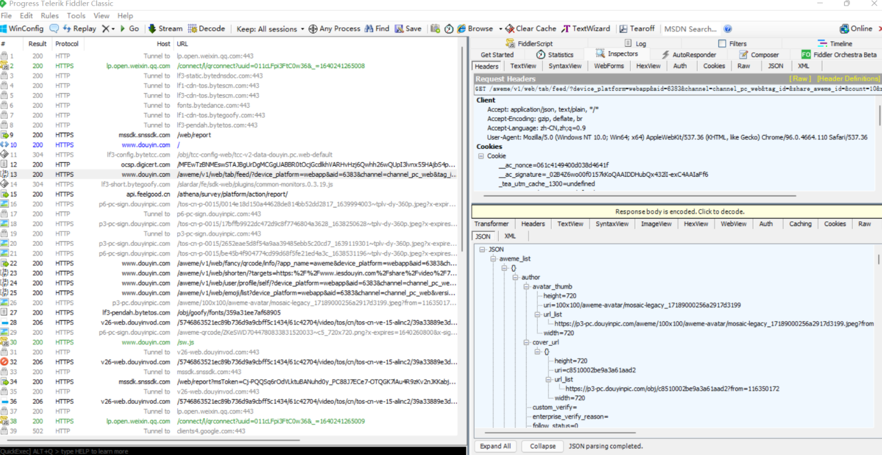Collapse the cover_url tree node
Screen dimensions: 882x455
pyautogui.click(x=526, y=342)
